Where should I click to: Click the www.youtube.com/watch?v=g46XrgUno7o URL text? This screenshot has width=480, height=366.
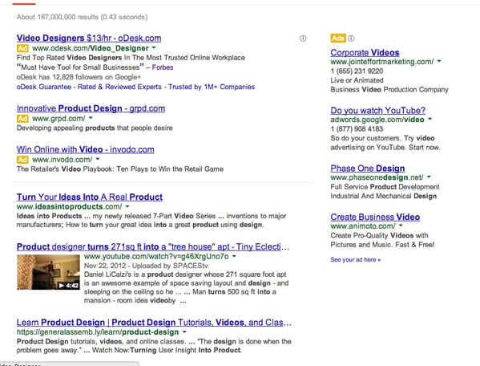[x=156, y=256]
